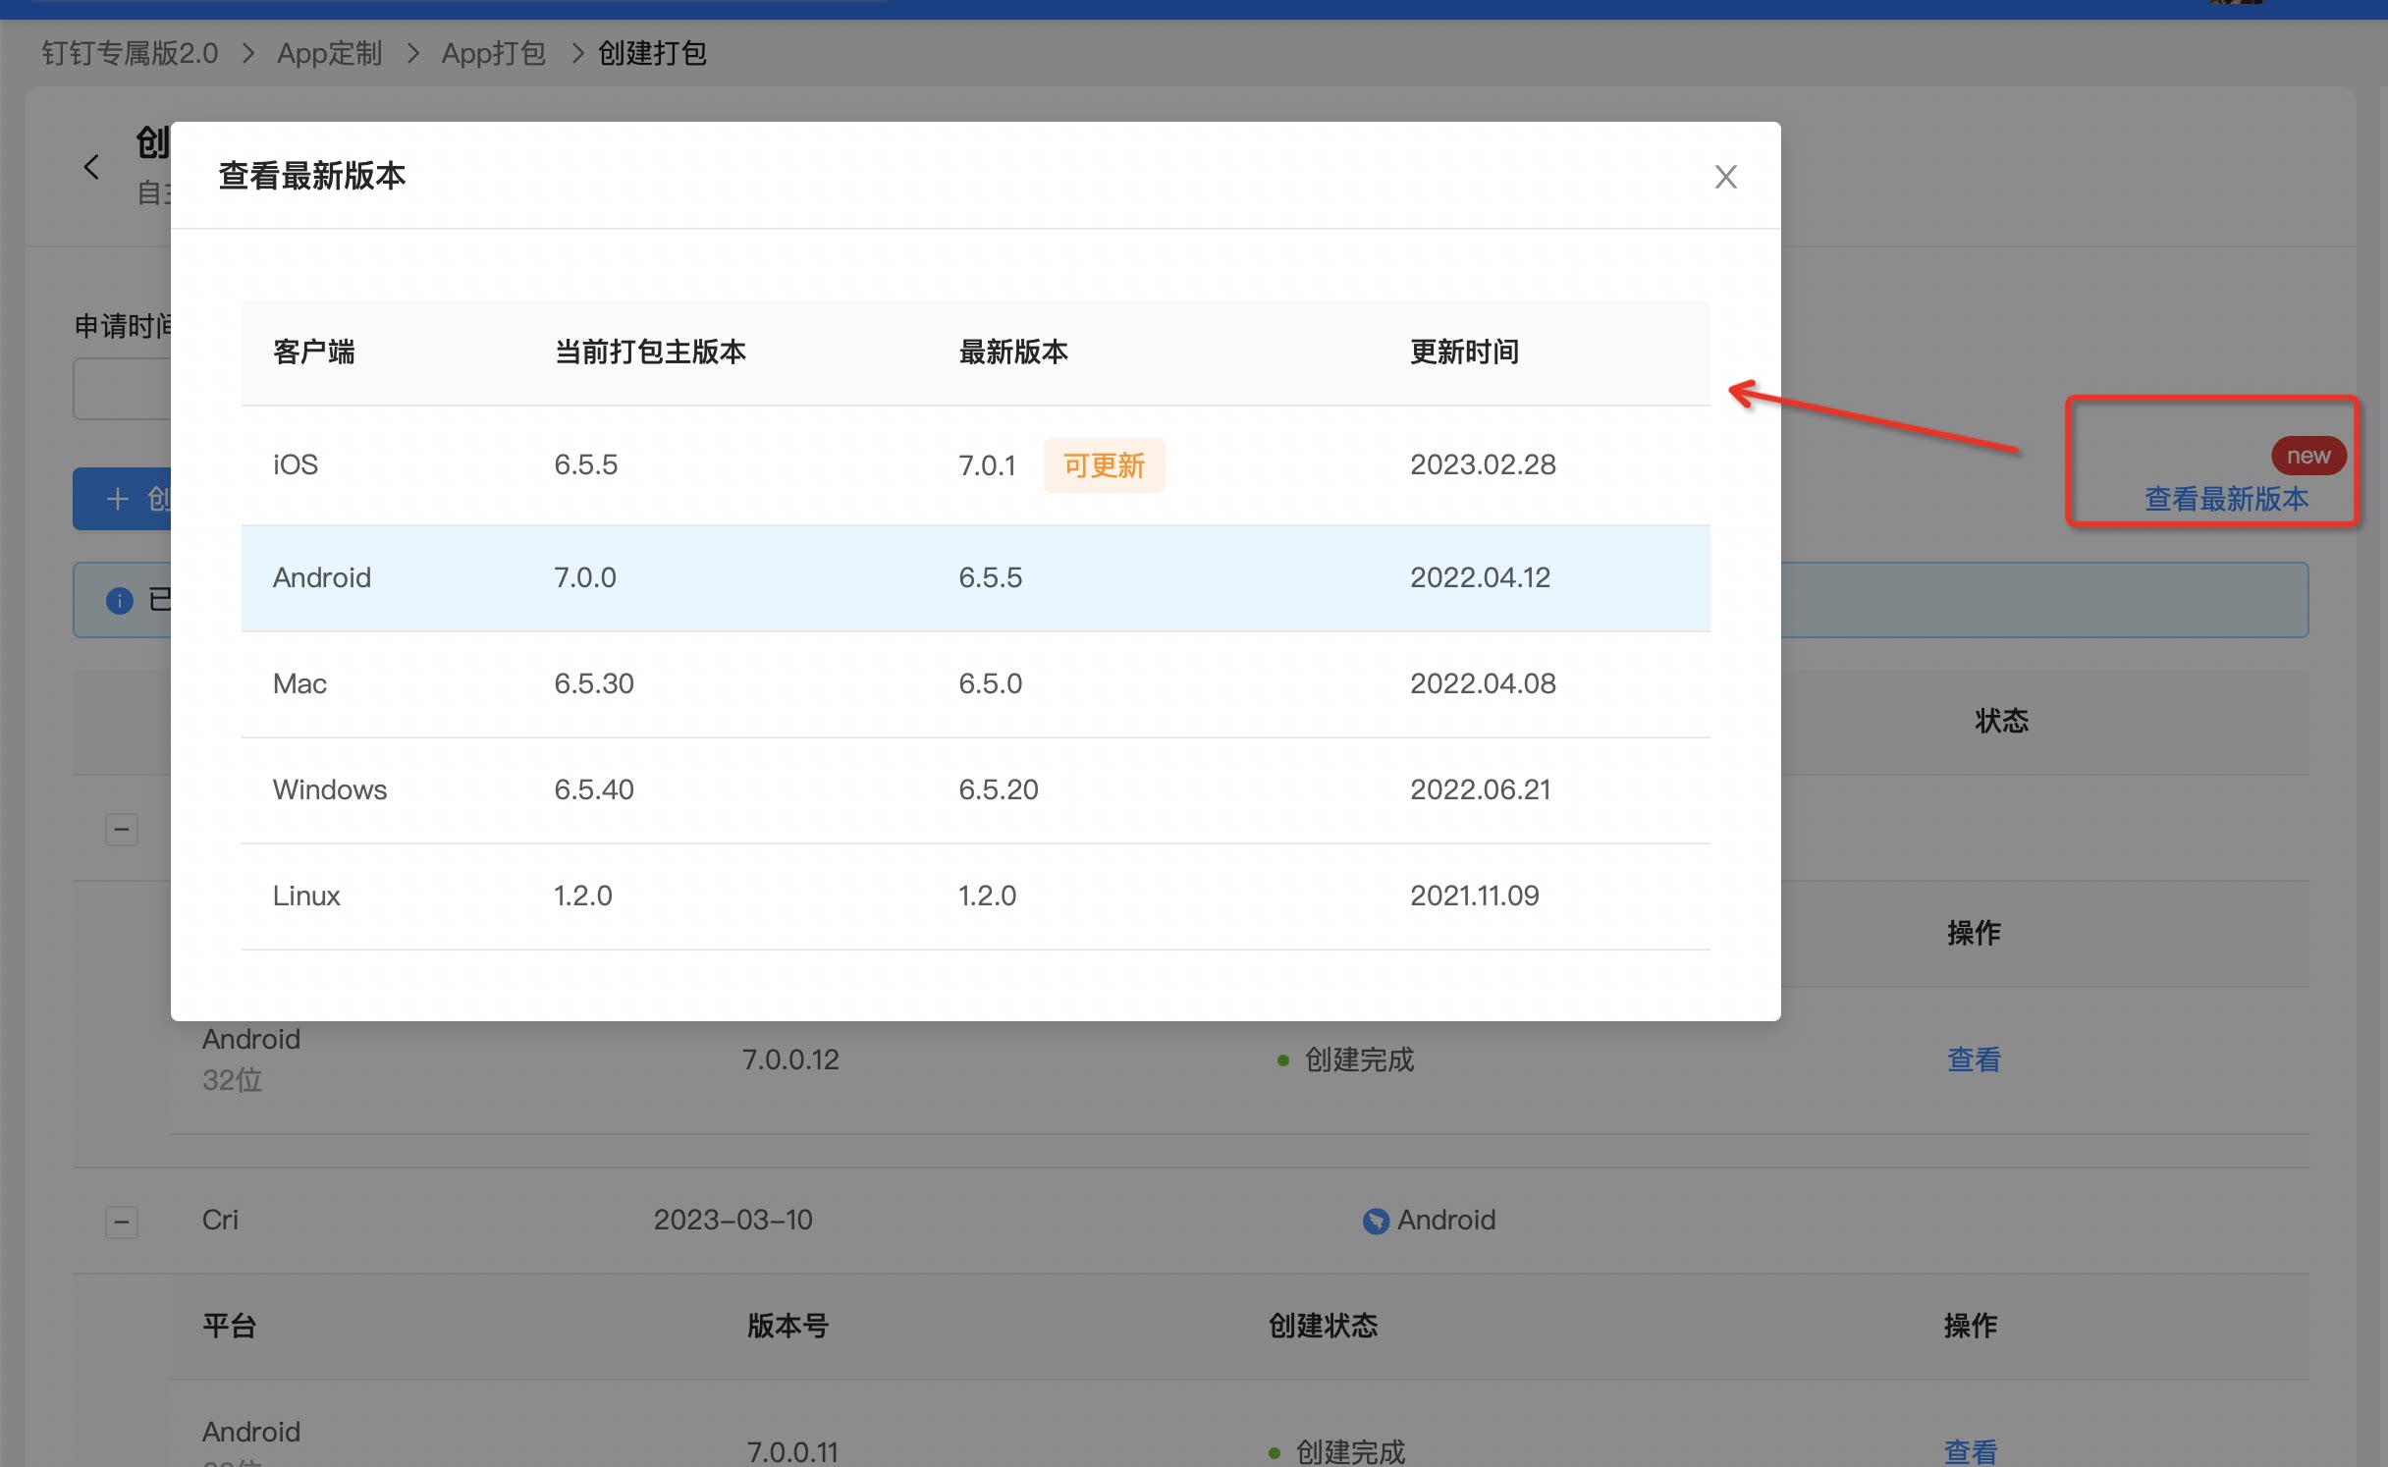2388x1467 pixels.
Task: Click update date 2022.04.08
Action: pyautogui.click(x=1483, y=683)
